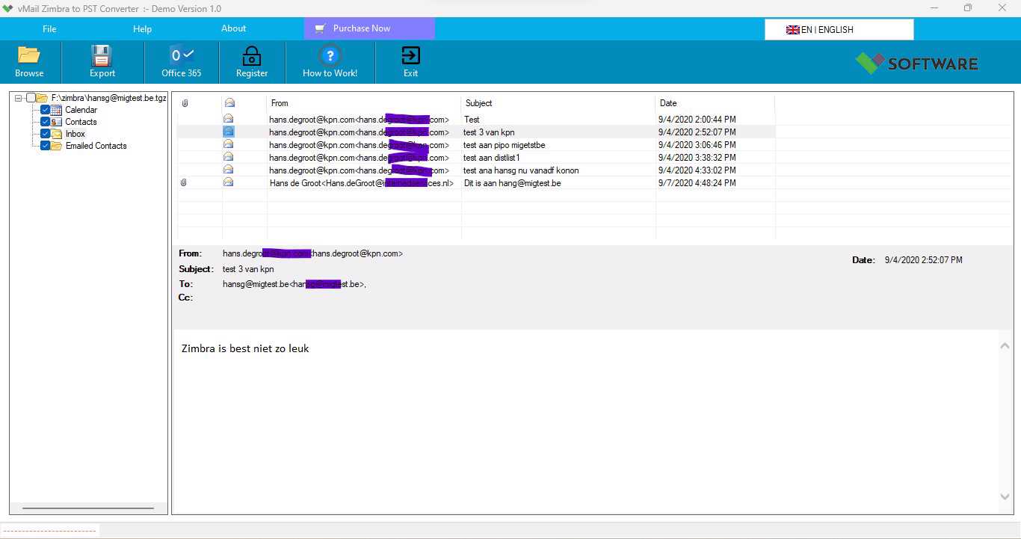Click the Subject column header
The image size is (1021, 539).
pyautogui.click(x=558, y=103)
